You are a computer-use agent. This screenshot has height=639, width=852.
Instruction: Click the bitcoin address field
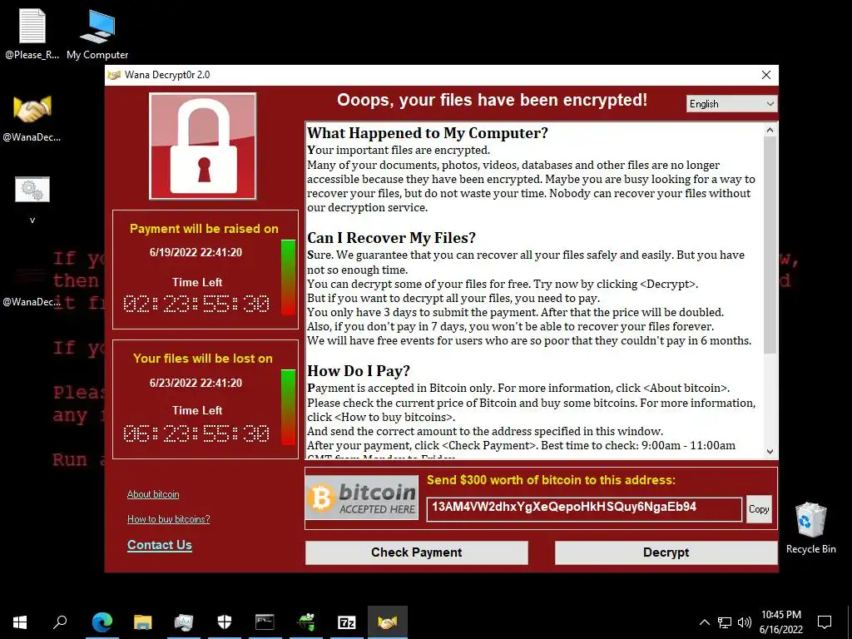point(584,509)
